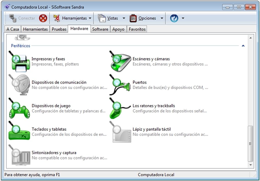Click the Dispositivos de comunicación satellite dish icon

click(x=19, y=85)
